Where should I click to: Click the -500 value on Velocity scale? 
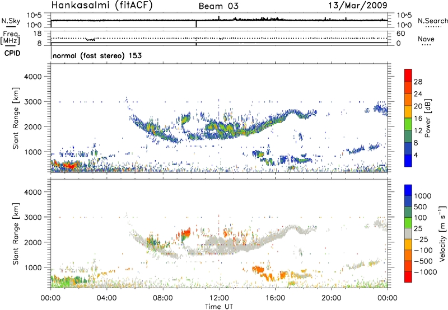coord(423,261)
